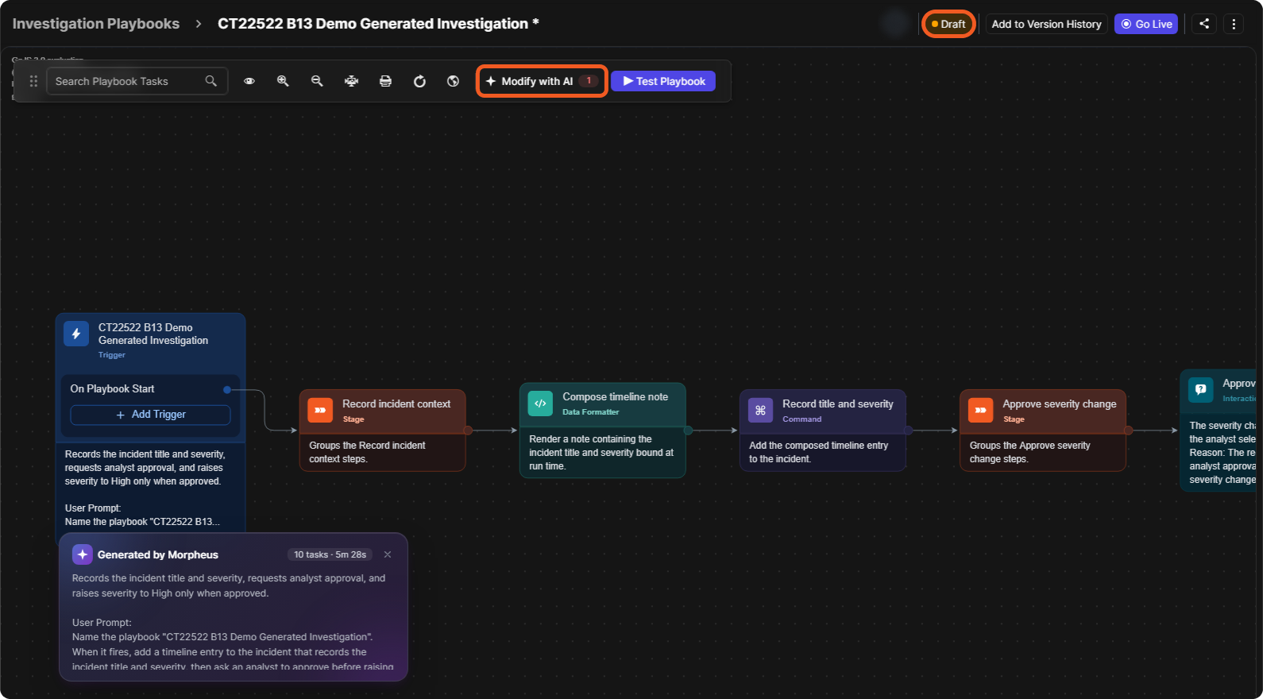Select the Approve severity change node title
Image resolution: width=1263 pixels, height=699 pixels.
[1060, 404]
